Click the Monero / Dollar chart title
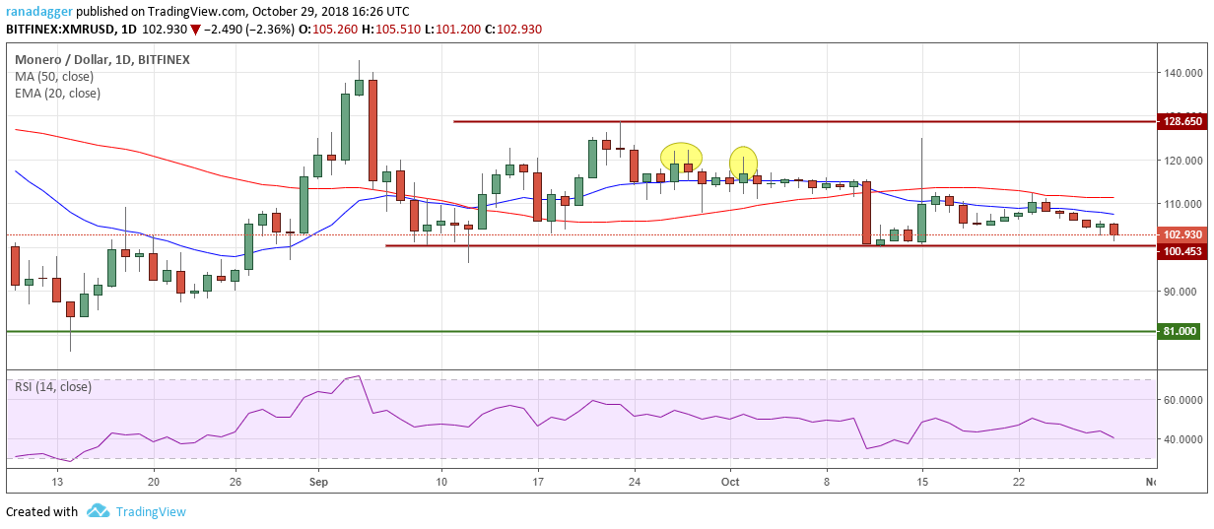1214x529 pixels. 52,59
